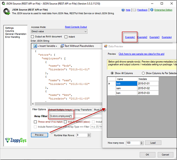Click the JSON editor horizontal scrollbar track

(68, 104)
